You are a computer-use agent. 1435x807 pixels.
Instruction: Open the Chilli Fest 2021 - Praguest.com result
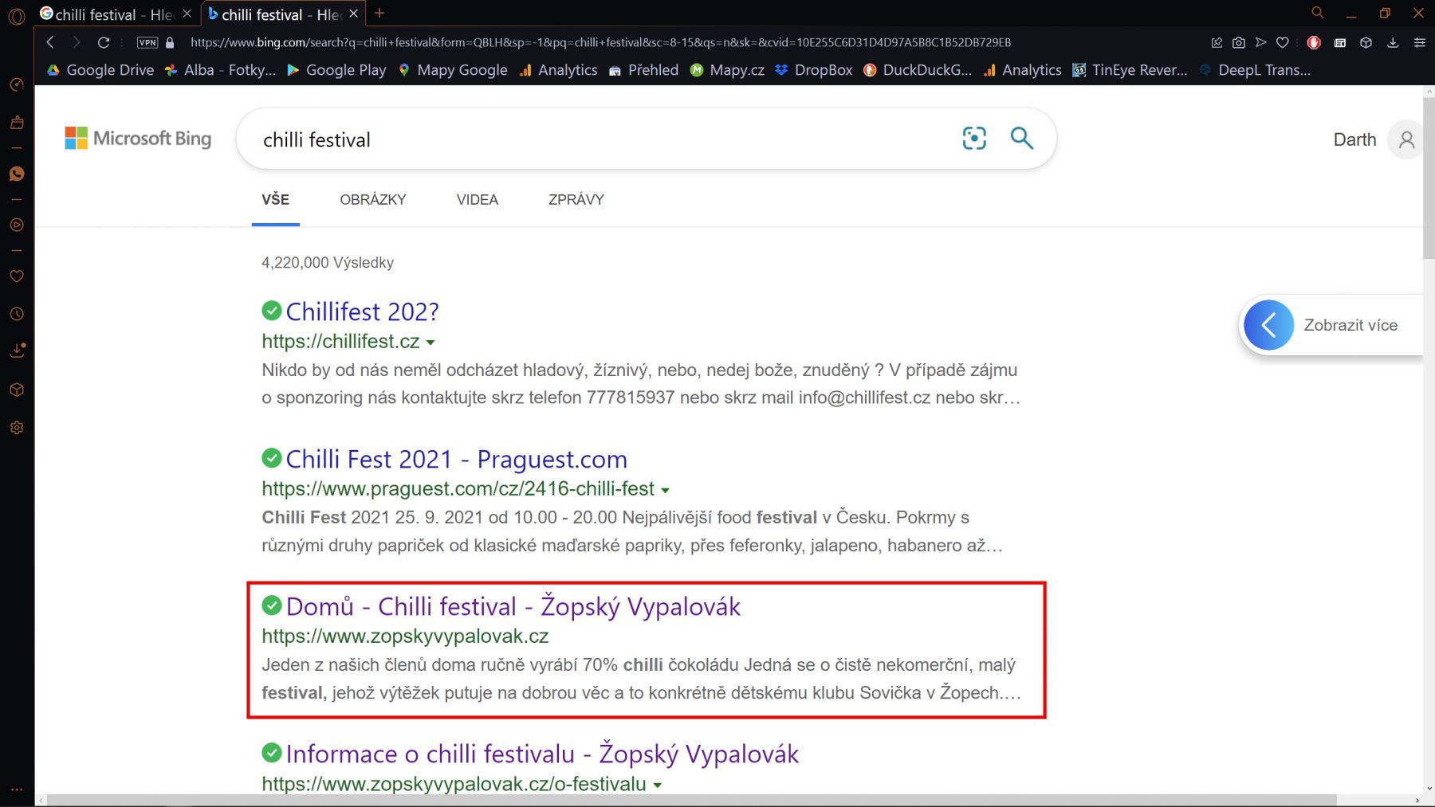(456, 460)
